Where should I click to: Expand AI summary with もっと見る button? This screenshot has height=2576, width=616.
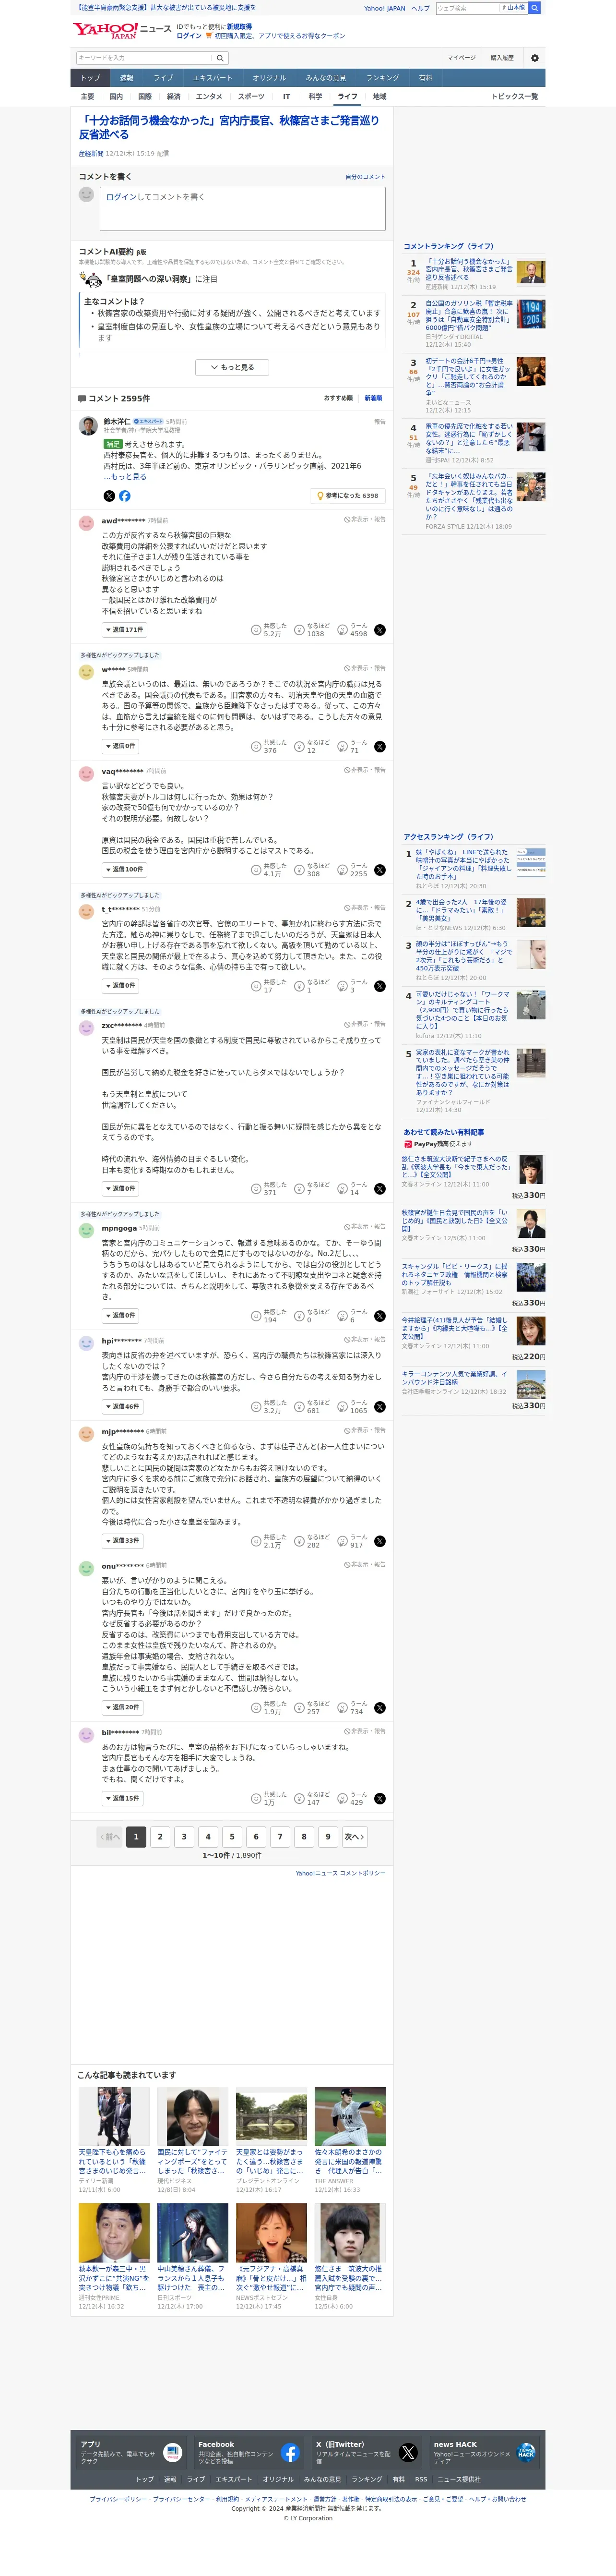233,368
